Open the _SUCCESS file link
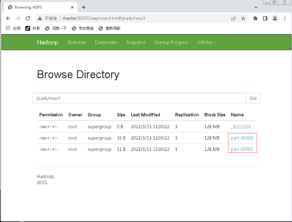Viewport: 292px width, 222px height. click(241, 127)
